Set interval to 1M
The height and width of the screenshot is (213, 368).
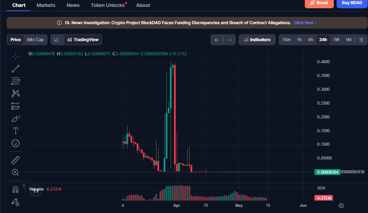[x=348, y=40]
